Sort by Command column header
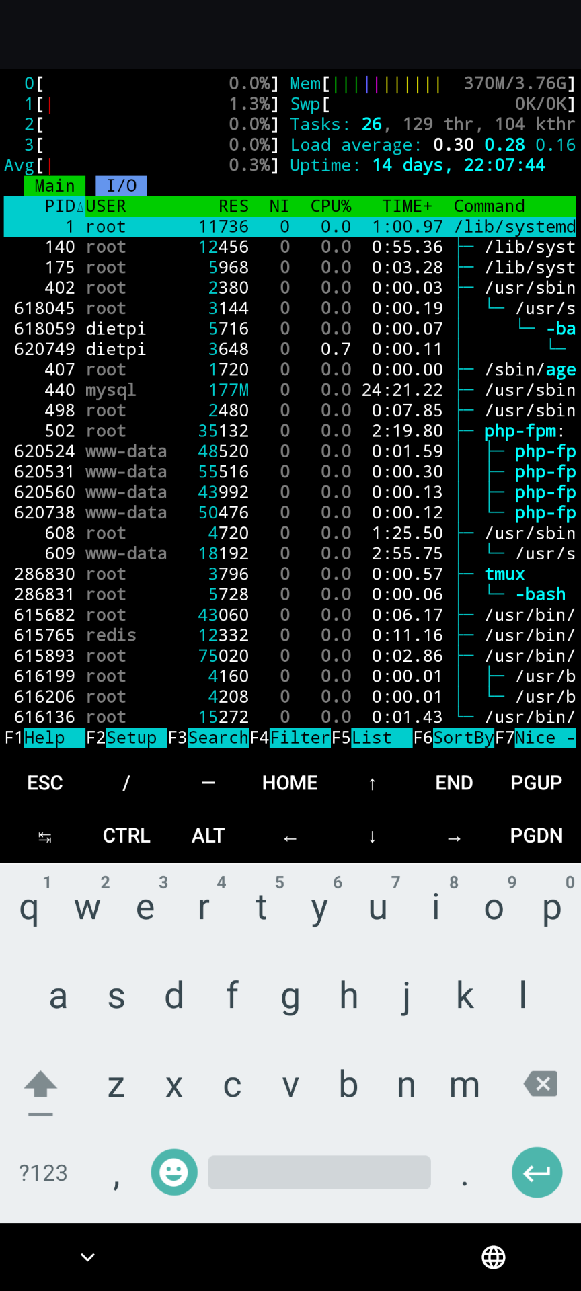 [489, 206]
